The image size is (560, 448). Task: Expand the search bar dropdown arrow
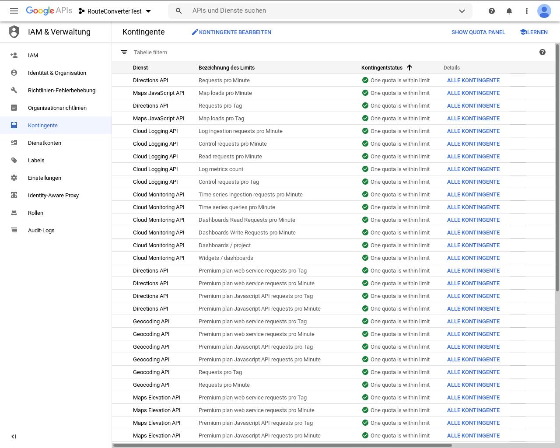click(x=462, y=11)
